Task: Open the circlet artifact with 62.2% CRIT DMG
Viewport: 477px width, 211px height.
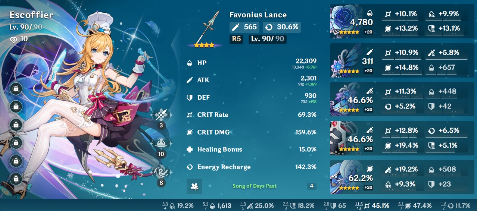Action: (x=353, y=177)
